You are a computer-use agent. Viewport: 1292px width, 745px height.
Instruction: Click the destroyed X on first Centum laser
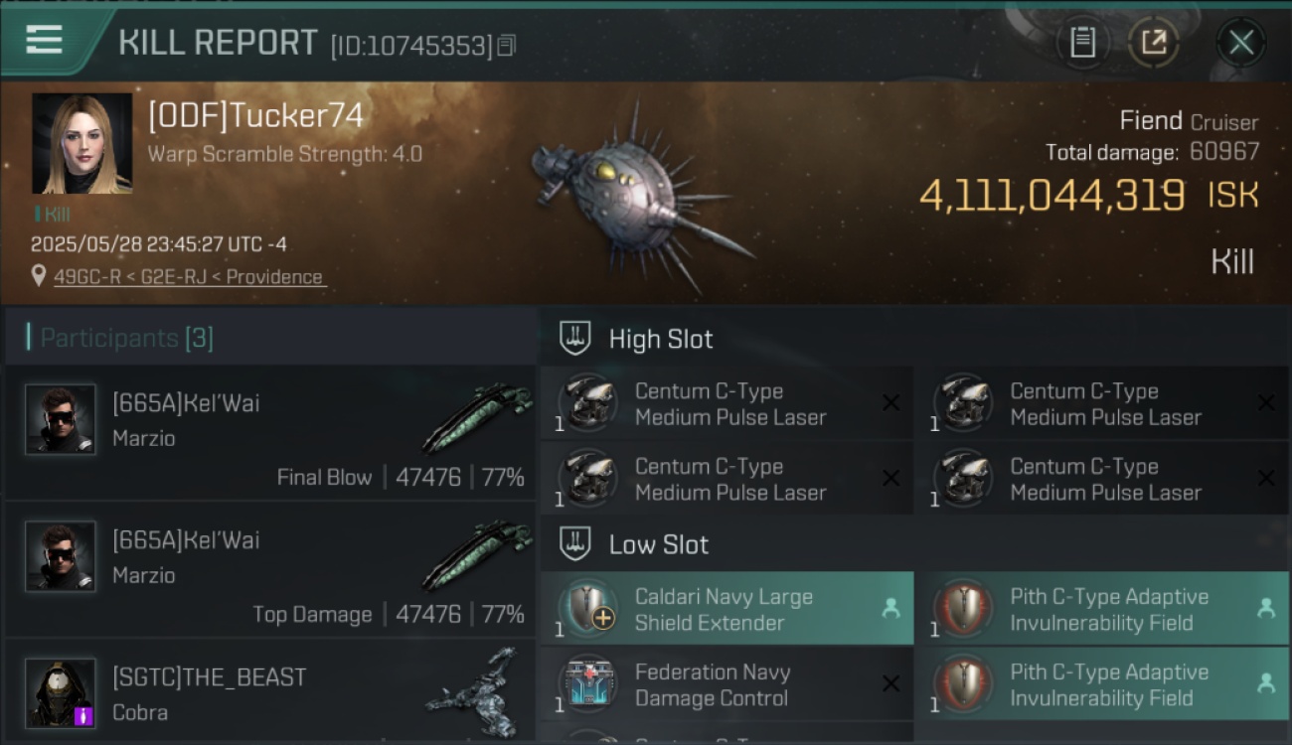point(890,402)
